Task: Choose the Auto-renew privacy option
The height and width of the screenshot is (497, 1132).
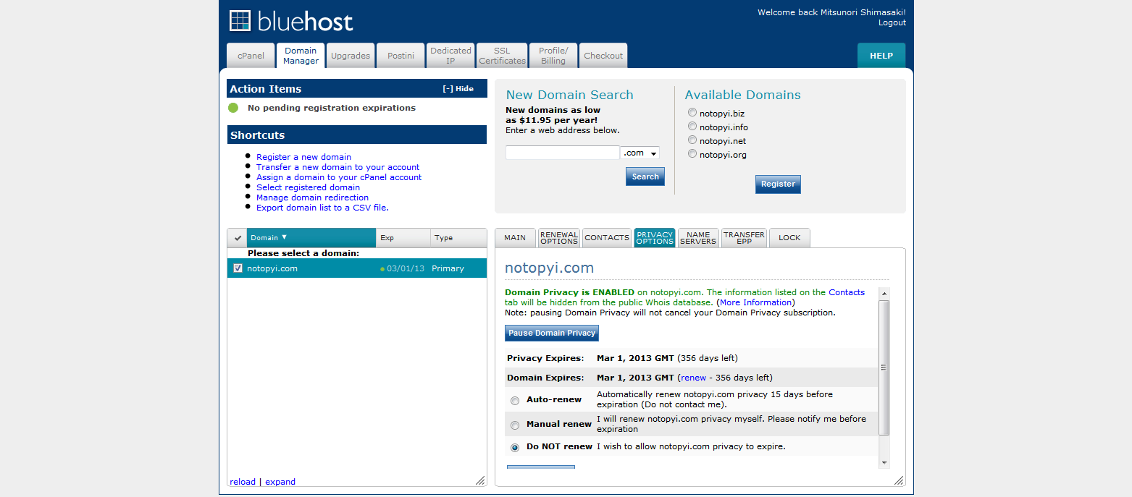Action: click(515, 400)
